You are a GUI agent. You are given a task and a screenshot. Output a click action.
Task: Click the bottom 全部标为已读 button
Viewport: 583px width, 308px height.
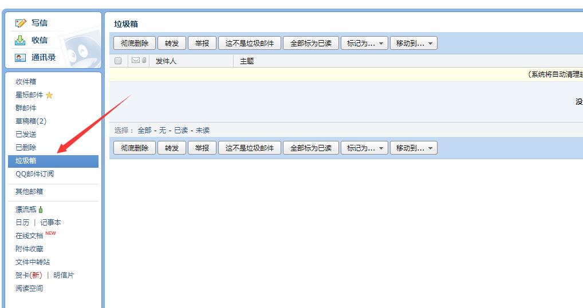coord(311,148)
